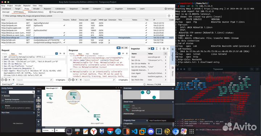Click Inspector collapse-all sections icon
Image resolution: width=261 pixels, height=136 pixels.
point(160,49)
